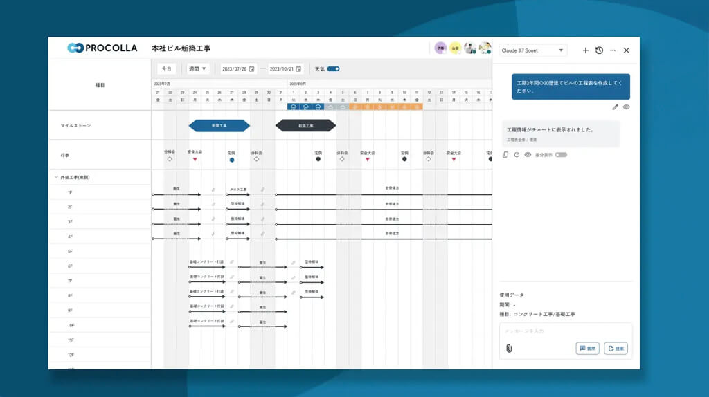Copy the assistant's reply
709x397 pixels.
tap(505, 155)
